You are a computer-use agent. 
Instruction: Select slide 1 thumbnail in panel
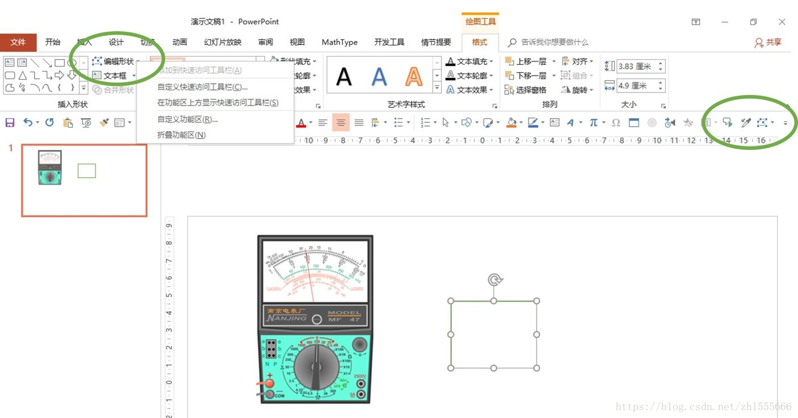pyautogui.click(x=84, y=180)
